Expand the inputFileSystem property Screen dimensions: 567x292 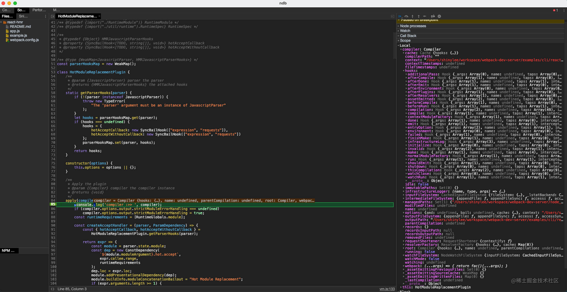tap(404, 195)
